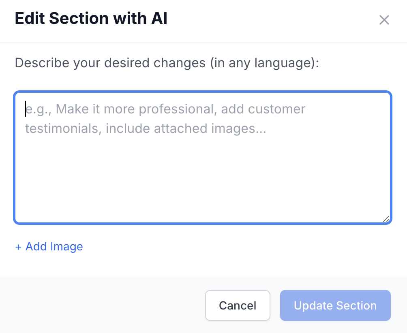Dismiss the dialog using the top-right X

tap(384, 19)
